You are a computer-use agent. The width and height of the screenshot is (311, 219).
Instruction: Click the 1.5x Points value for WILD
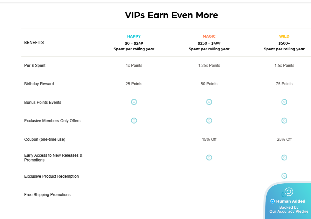(x=284, y=66)
